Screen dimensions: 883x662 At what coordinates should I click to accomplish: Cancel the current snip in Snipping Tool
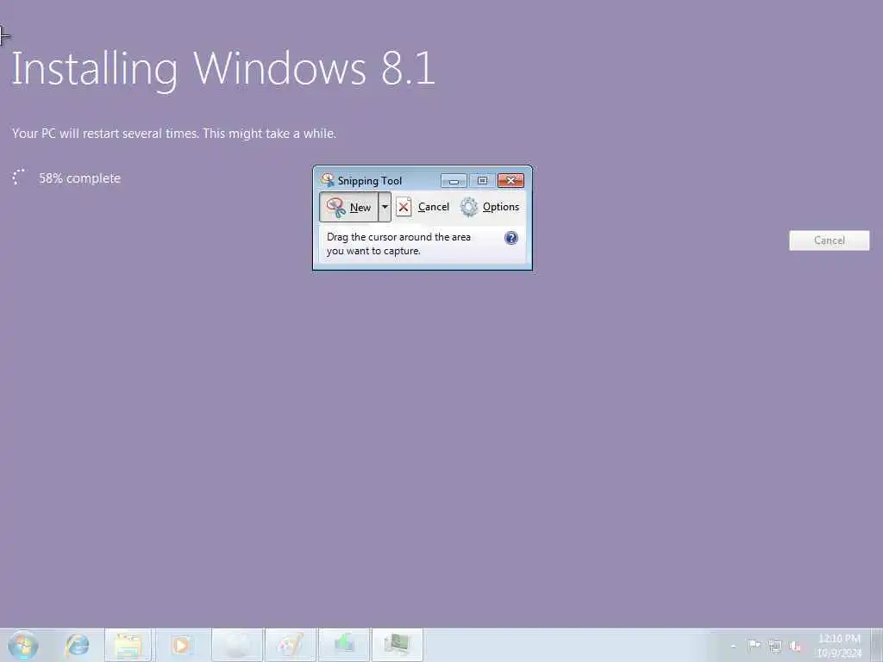tap(423, 207)
